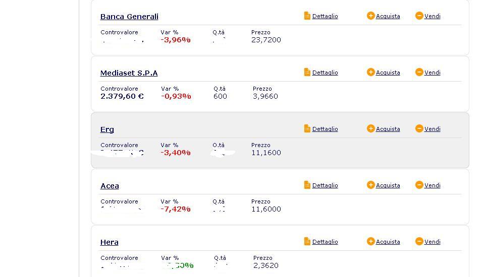Click the minus Vendi icon for Acea
Screen dimensions: 484x277
click(419, 185)
